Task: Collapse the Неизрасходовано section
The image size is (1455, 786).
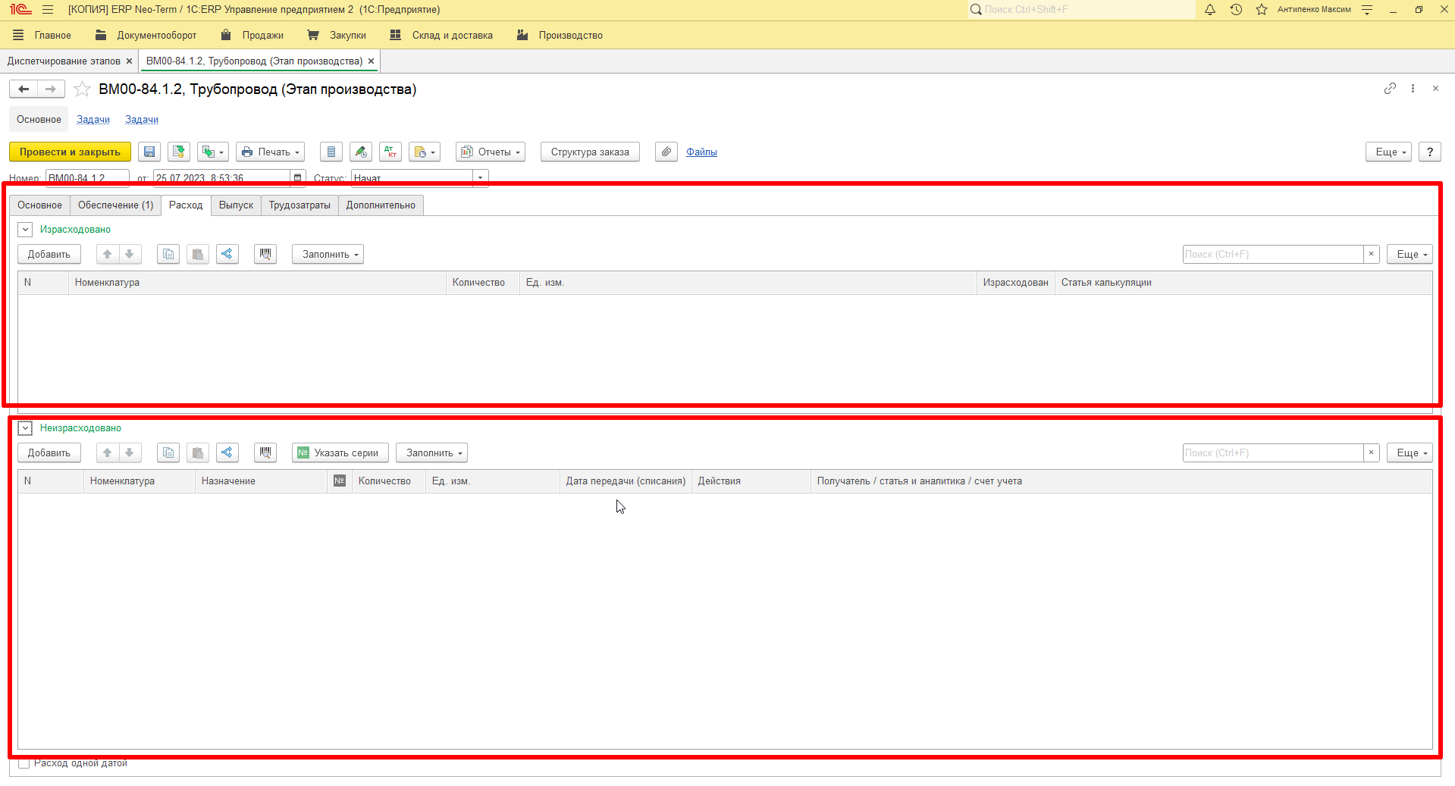Action: (x=25, y=428)
